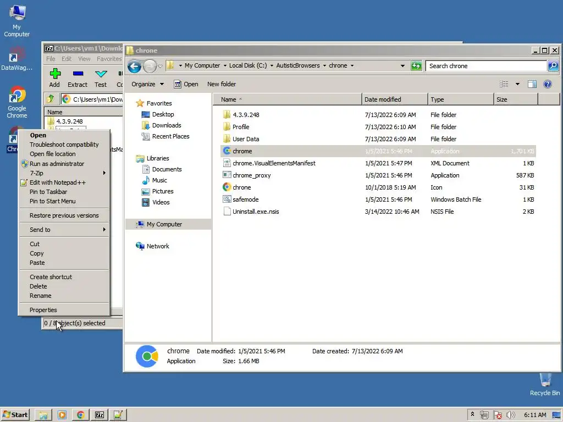Sort by the Name column header

pyautogui.click(x=287, y=99)
